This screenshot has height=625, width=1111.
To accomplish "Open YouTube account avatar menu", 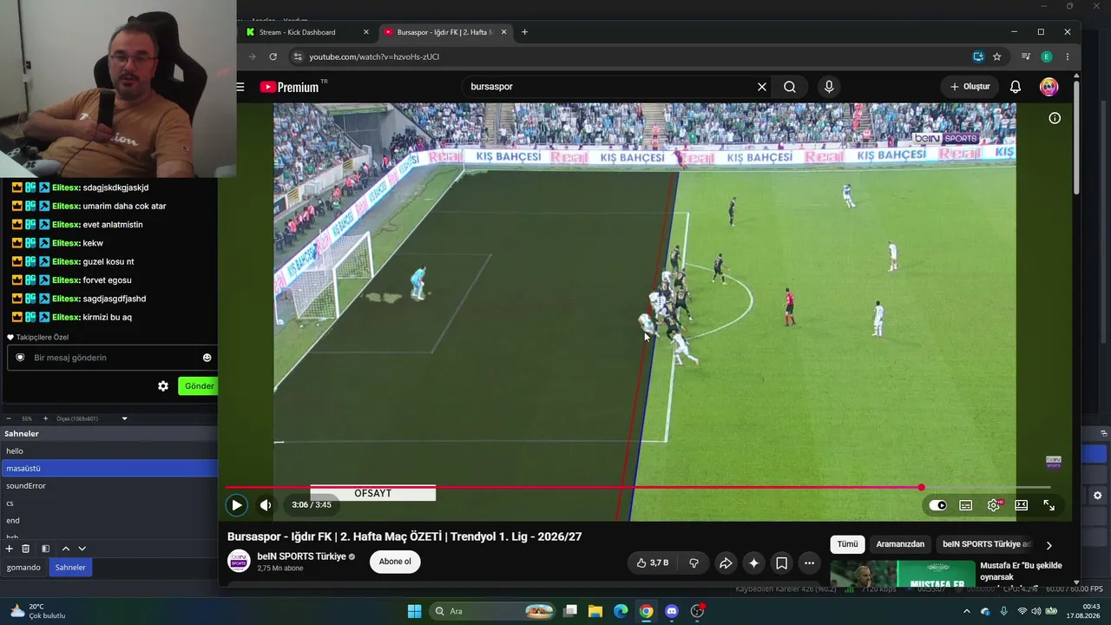I will 1049,87.
